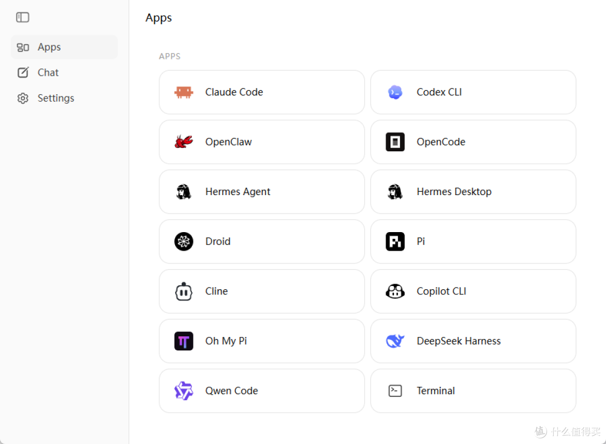This screenshot has height=444, width=606.
Task: Open the Apps section in sidebar
Action: coord(64,47)
